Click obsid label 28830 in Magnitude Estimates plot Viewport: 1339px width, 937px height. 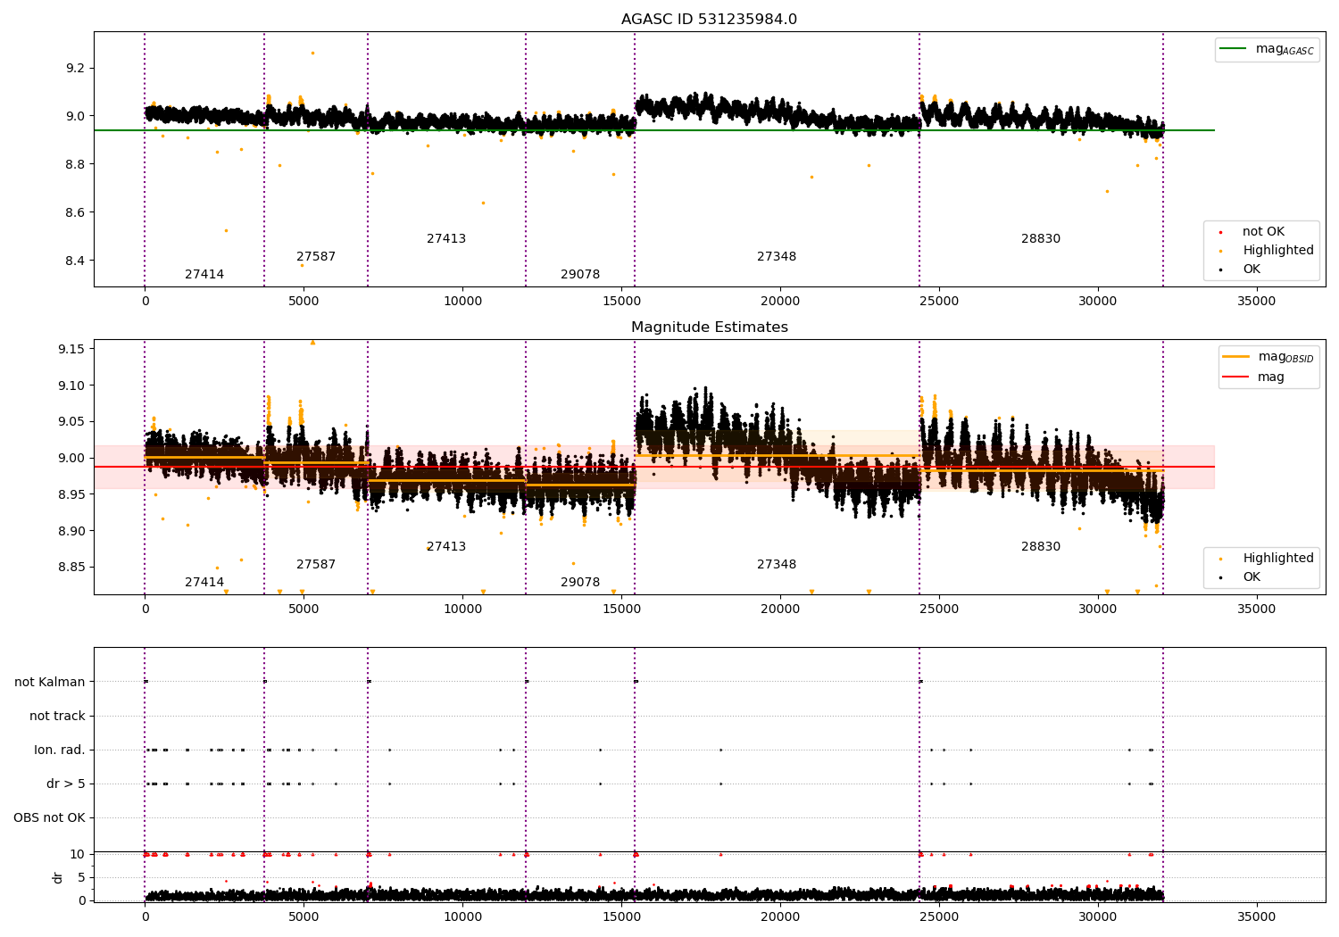(1041, 547)
